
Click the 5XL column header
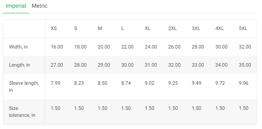point(243,29)
